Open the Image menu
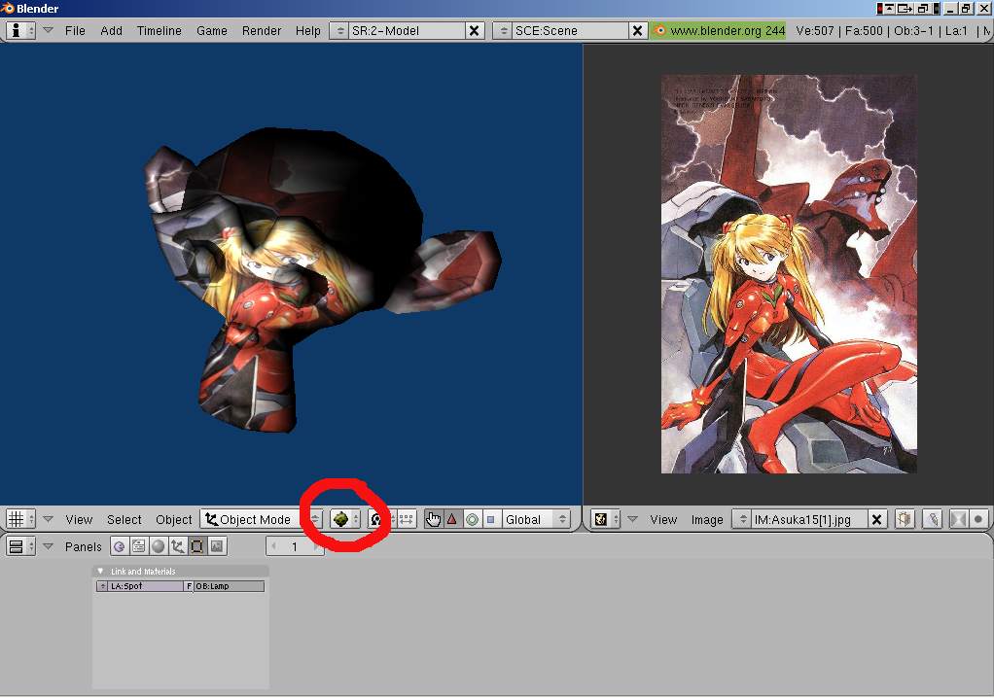This screenshot has width=994, height=698. pyautogui.click(x=707, y=519)
